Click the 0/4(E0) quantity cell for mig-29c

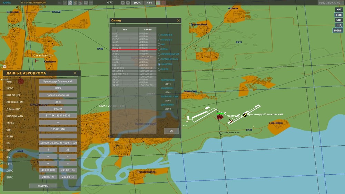(x=147, y=48)
